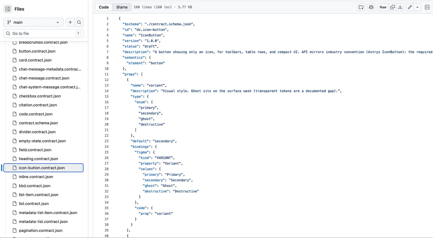Open more edit options dropdown arrow

pos(418,7)
